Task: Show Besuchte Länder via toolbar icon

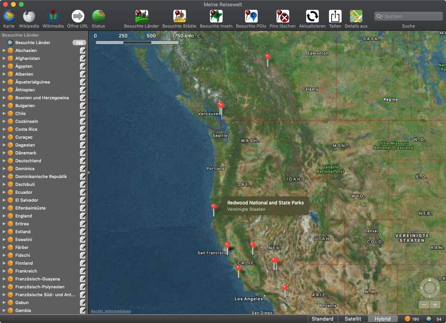Action: [x=141, y=17]
